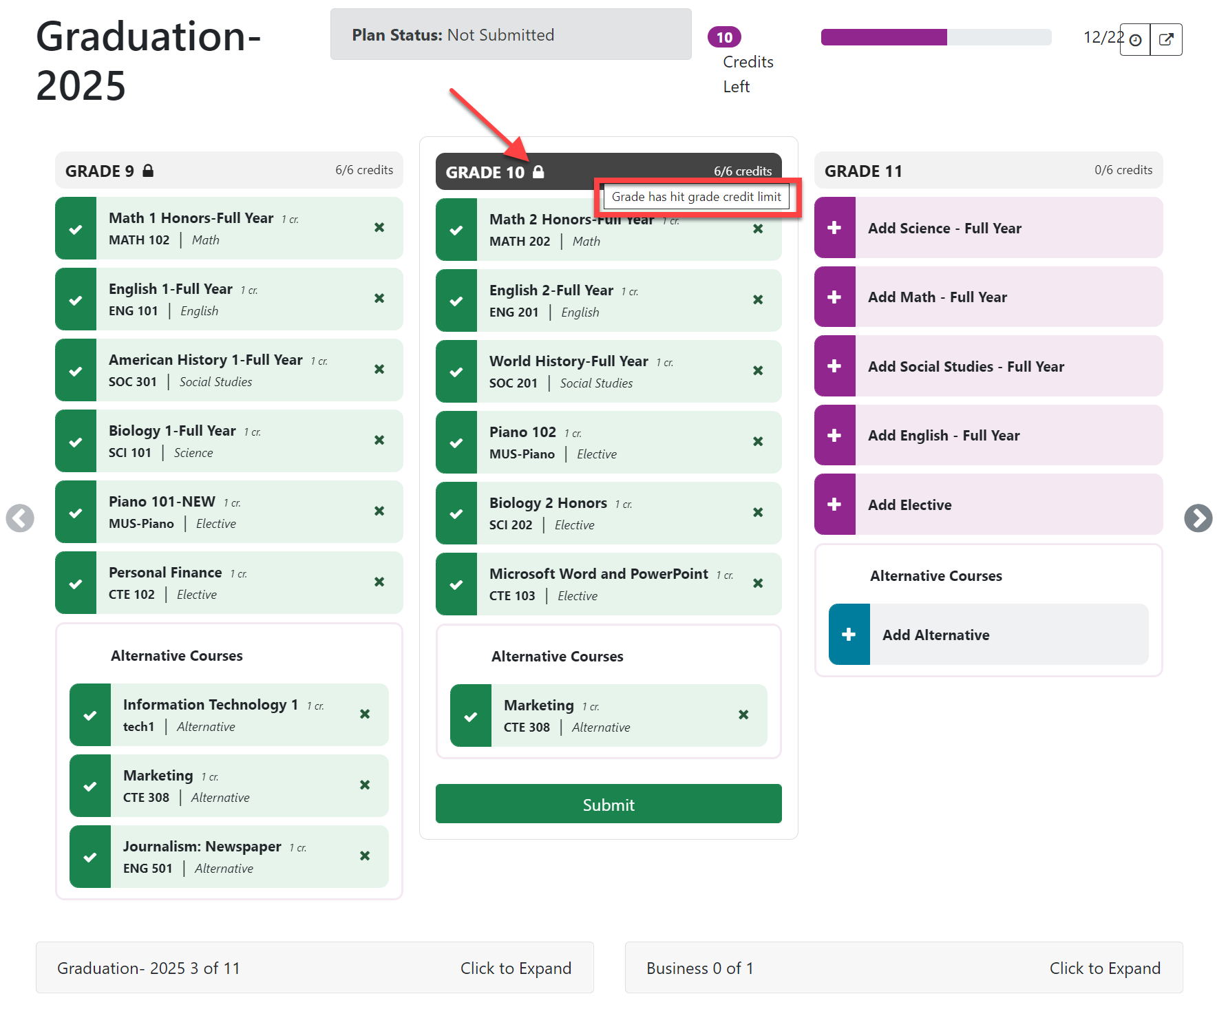Toggle checkmark on Biology 2 Honors

pyautogui.click(x=456, y=513)
